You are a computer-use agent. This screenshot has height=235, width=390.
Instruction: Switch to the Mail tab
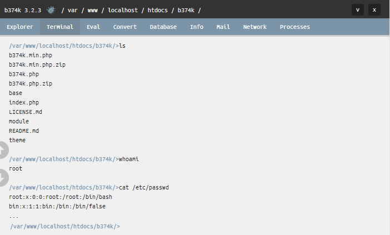click(223, 27)
